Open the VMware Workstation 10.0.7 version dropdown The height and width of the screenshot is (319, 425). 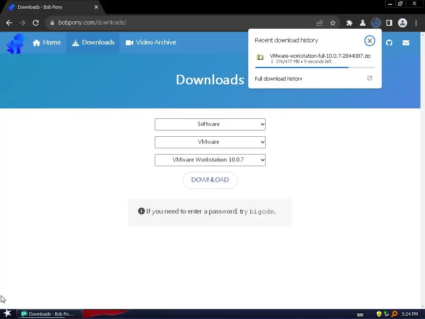coord(210,160)
